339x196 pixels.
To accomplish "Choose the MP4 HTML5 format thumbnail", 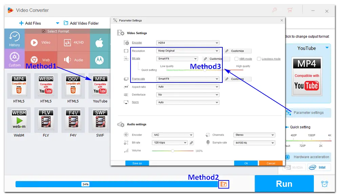I will (x=19, y=86).
